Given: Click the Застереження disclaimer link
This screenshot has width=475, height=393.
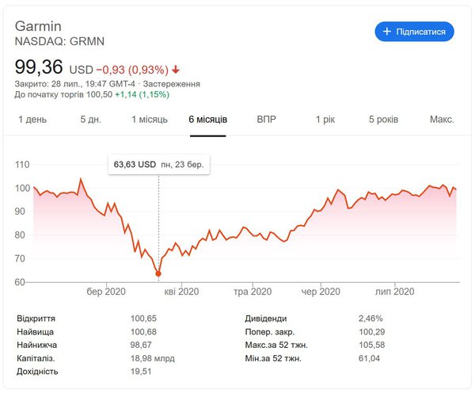Looking at the screenshot, I should (x=172, y=83).
